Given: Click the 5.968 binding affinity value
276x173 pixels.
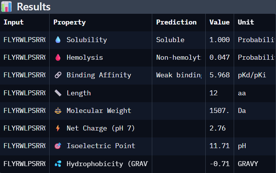Looking at the screenshot, I should (219, 75).
